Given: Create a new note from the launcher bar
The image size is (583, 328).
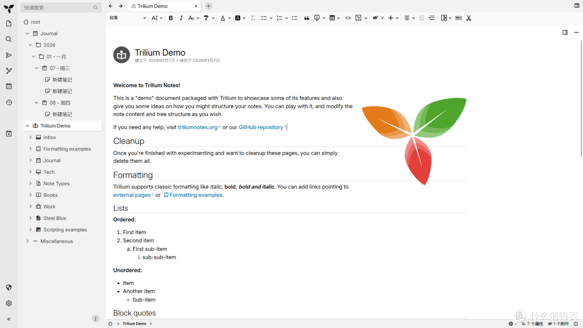Looking at the screenshot, I should click(9, 24).
